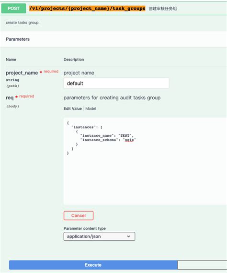Click inside the req body JSON textarea

[x=145, y=161]
